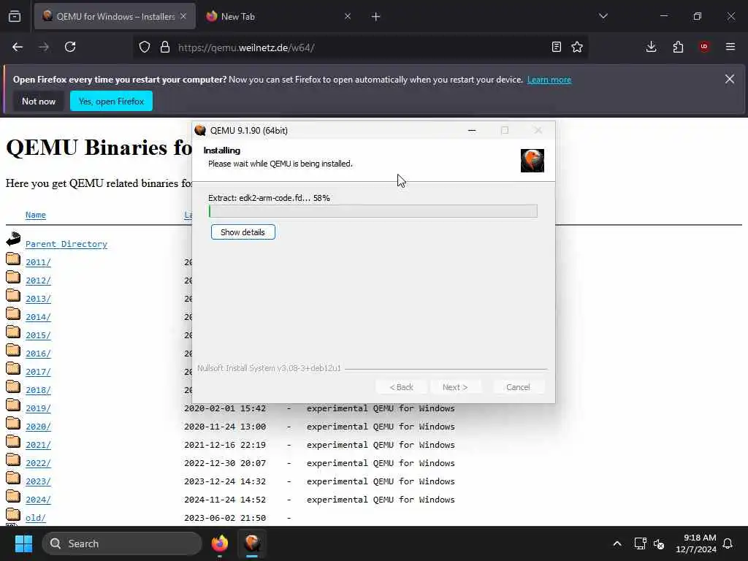Open the clock showing 9:18 AM
The image size is (748, 561).
pos(696,543)
